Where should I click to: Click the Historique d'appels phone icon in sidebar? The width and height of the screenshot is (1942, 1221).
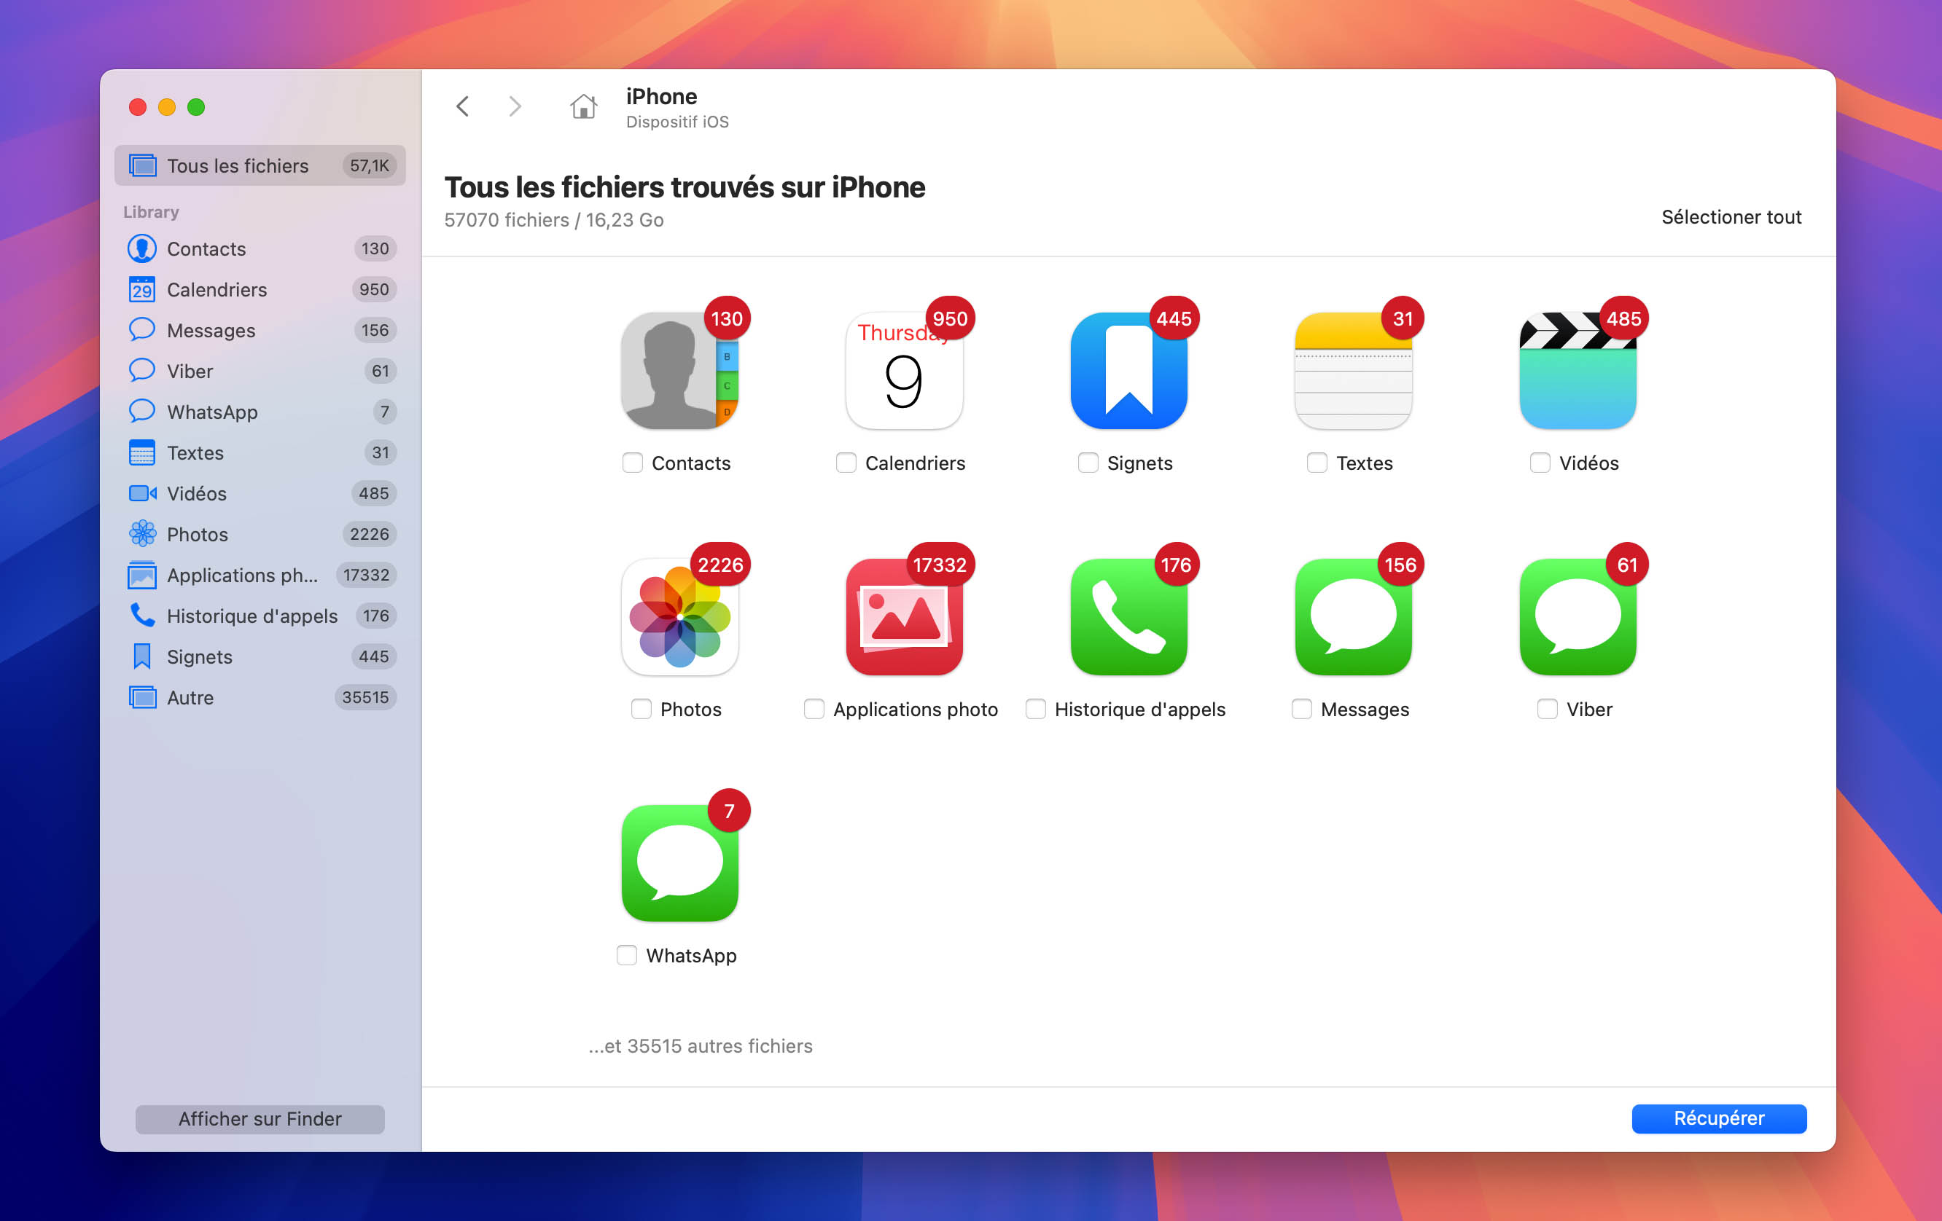(x=142, y=615)
